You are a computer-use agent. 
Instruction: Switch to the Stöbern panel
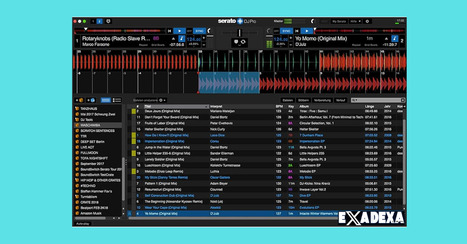[x=304, y=100]
